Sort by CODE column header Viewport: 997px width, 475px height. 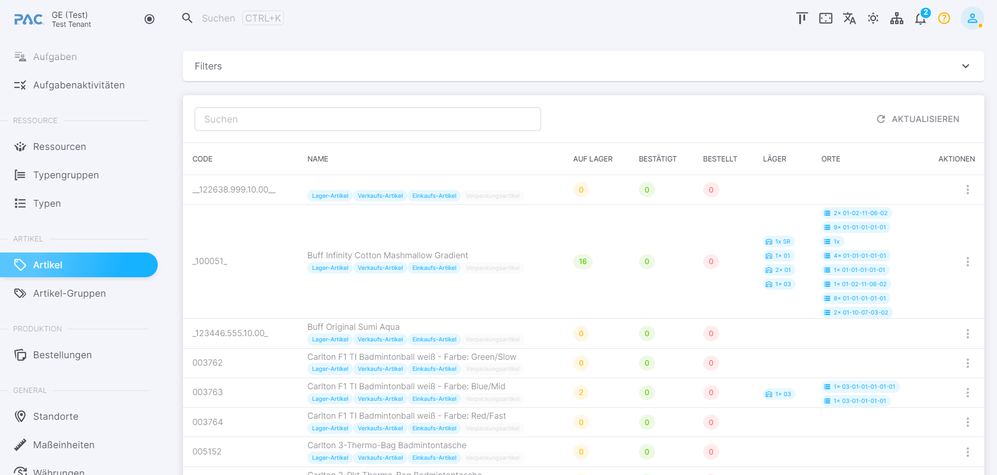pyautogui.click(x=202, y=159)
